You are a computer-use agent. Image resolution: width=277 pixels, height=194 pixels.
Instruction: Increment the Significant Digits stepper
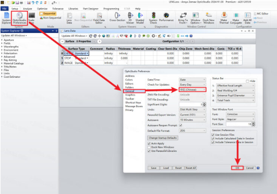point(204,104)
